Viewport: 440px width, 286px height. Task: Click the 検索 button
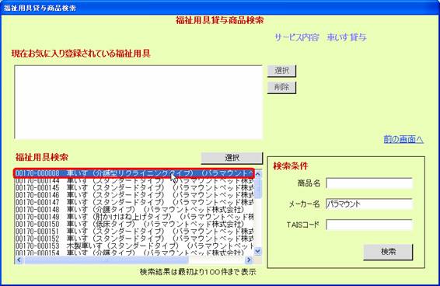click(388, 252)
